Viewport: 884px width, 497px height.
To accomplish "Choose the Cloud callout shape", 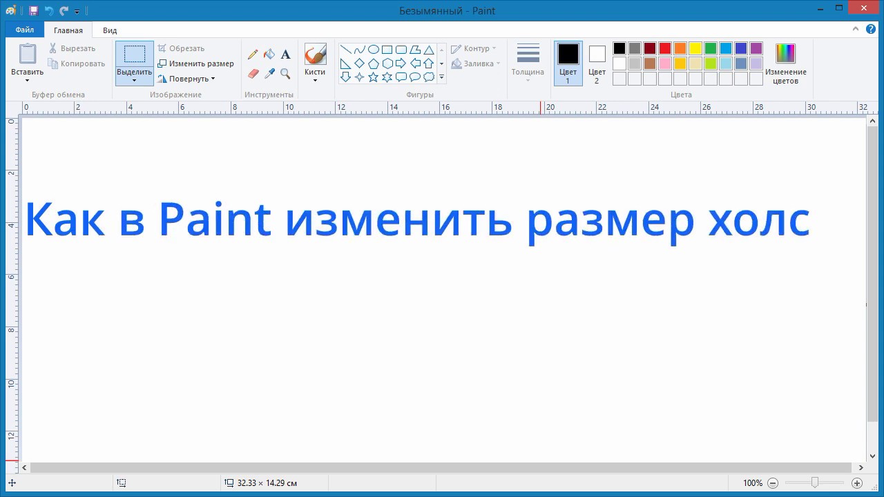I will tap(429, 77).
